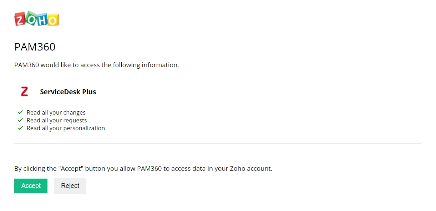The width and height of the screenshot is (436, 211).
Task: Click the red ServiceDesk Plus Z icon
Action: [24, 91]
